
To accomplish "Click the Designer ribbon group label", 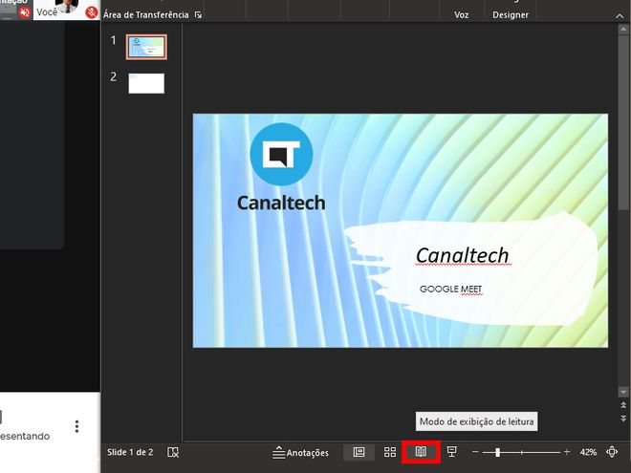I will click(x=511, y=15).
